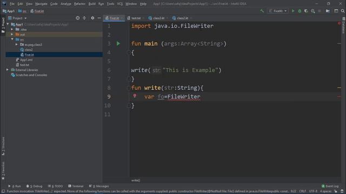Click the tool window toggle icon in the status bar corner
Image resolution: width=346 pixels, height=194 pixels.
[x=3, y=191]
